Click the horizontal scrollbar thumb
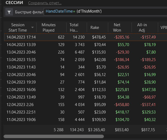The width and height of the screenshot is (167, 140). [x=54, y=137]
